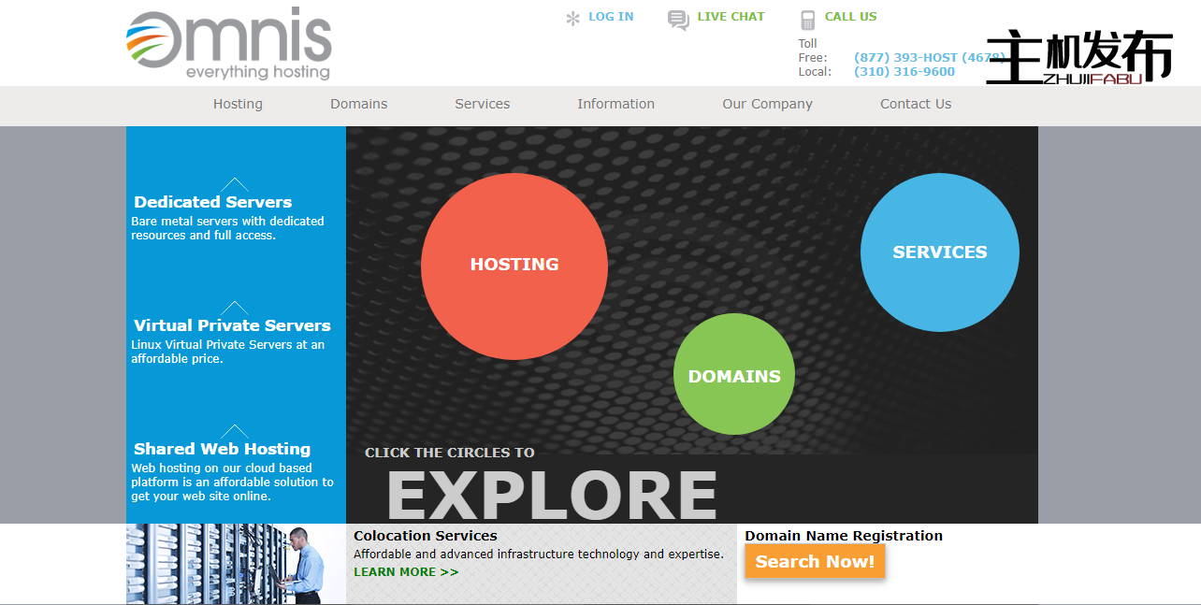The width and height of the screenshot is (1201, 605).
Task: Click the server room technician thumbnail
Action: coord(236,563)
